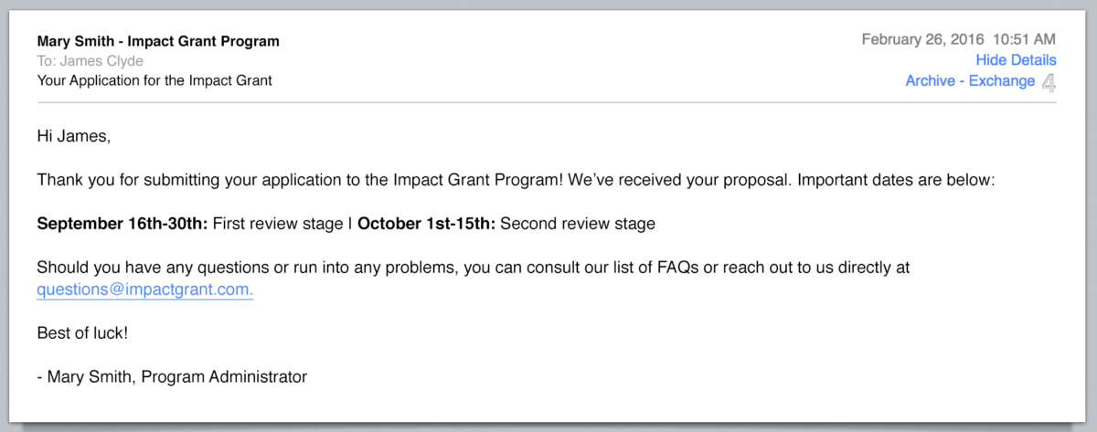1097x432 pixels.
Task: Click the Best of luck! line
Action: tap(82, 332)
